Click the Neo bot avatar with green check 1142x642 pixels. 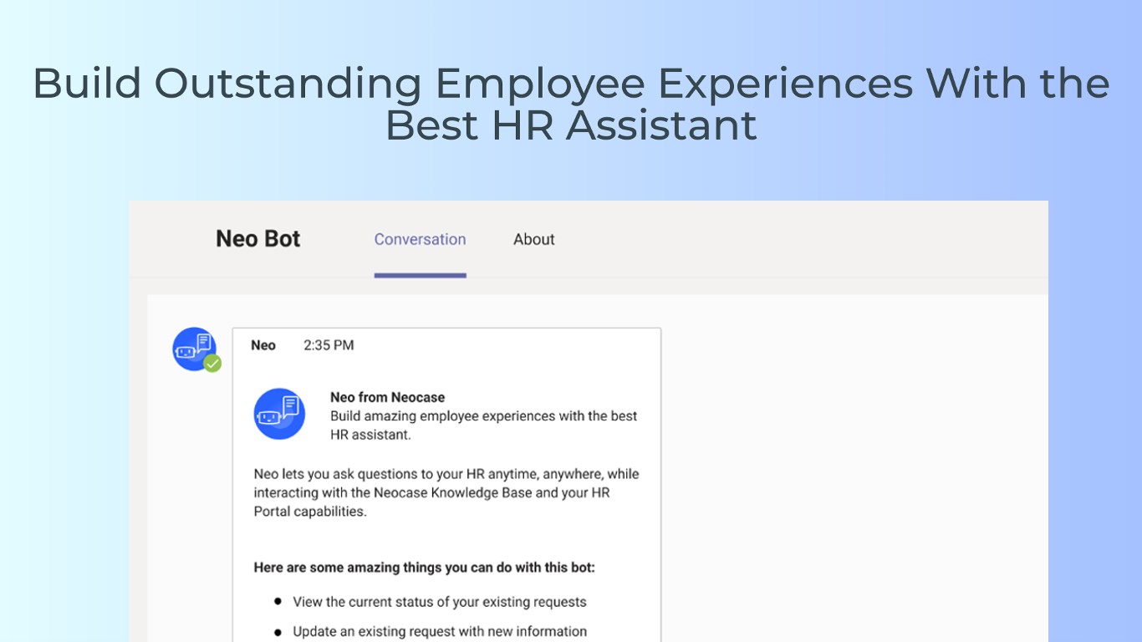coord(196,349)
